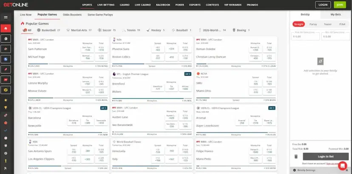Select the white baseball sidebar icon

point(6,138)
